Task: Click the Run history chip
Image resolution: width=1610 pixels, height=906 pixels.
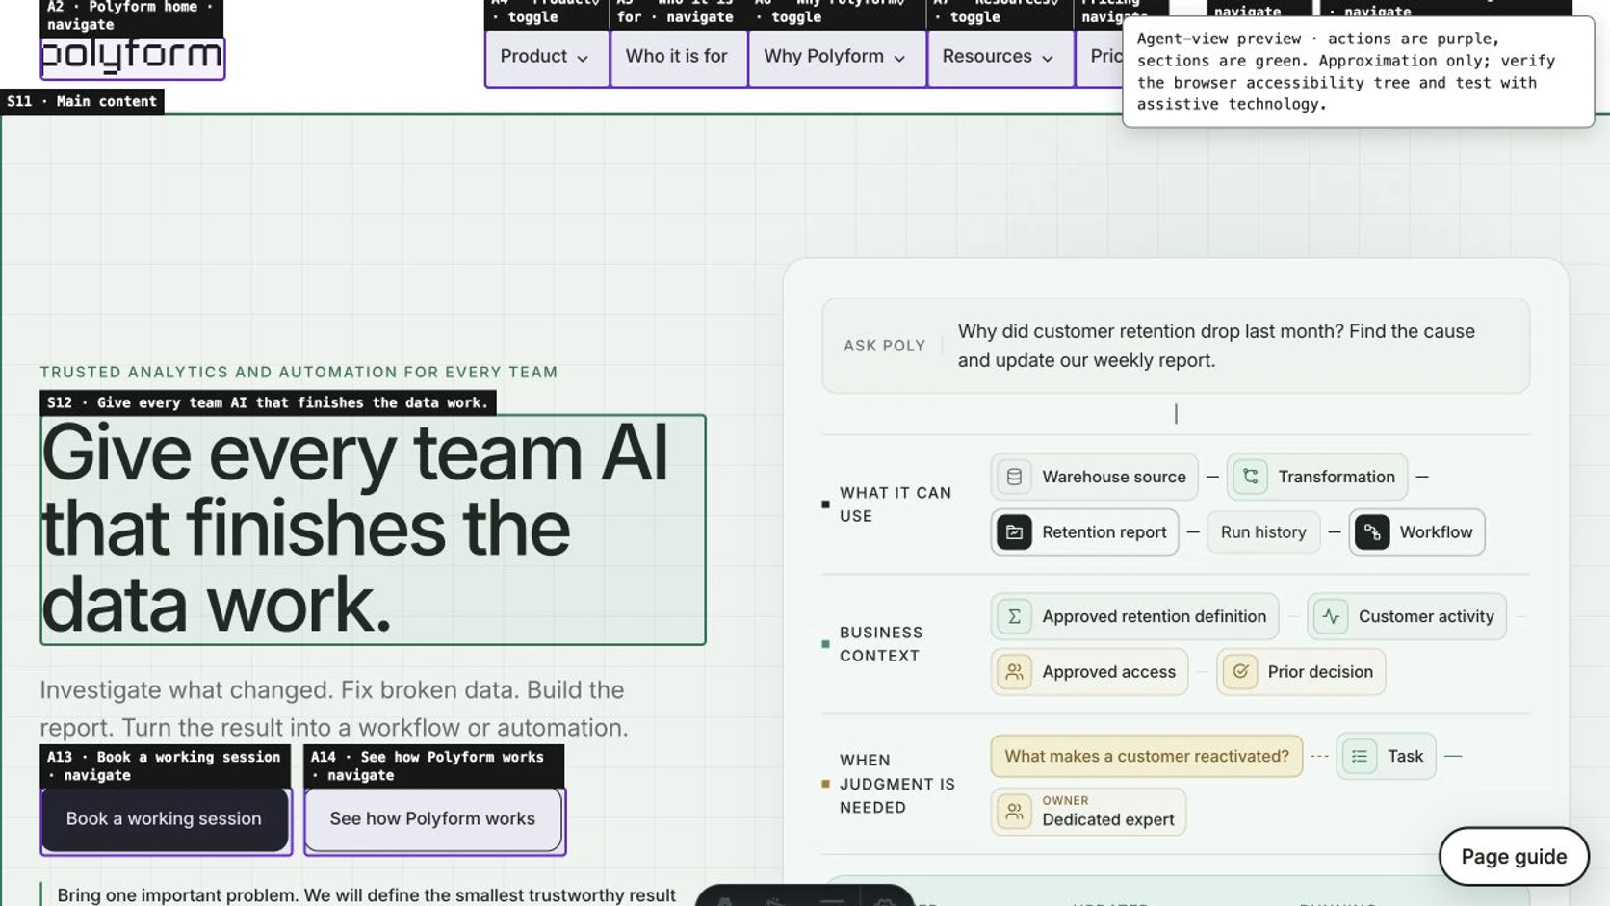Action: tap(1263, 532)
